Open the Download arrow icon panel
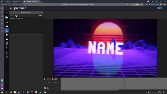This screenshot has height=94, width=167. coord(7,48)
